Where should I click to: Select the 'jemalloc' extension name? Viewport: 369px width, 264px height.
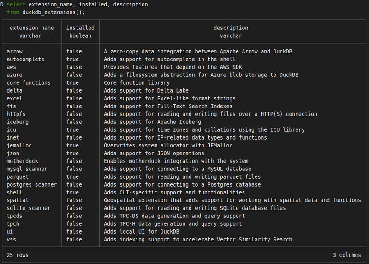(x=19, y=146)
